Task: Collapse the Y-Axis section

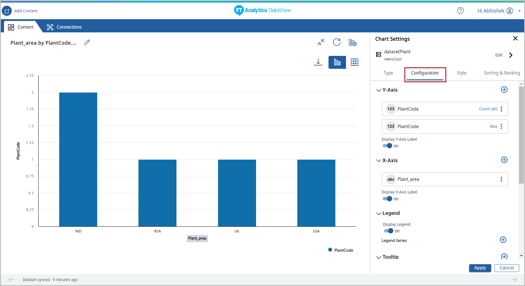Action: [379, 90]
